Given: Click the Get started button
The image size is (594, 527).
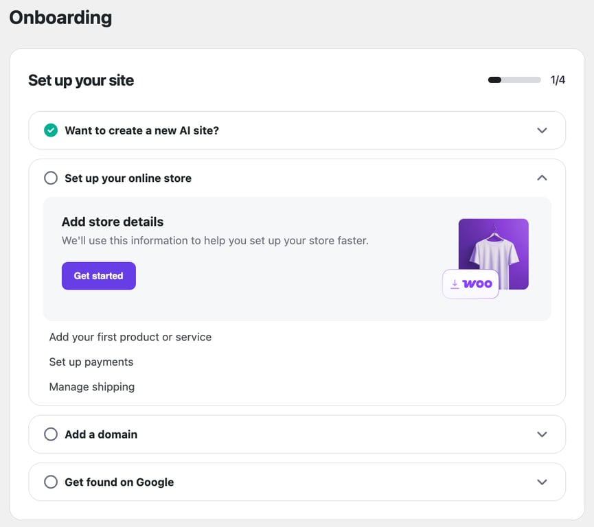Looking at the screenshot, I should click(98, 276).
